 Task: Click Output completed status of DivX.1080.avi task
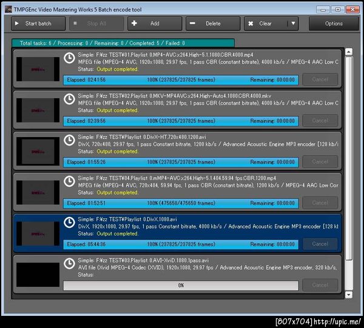click(117, 233)
